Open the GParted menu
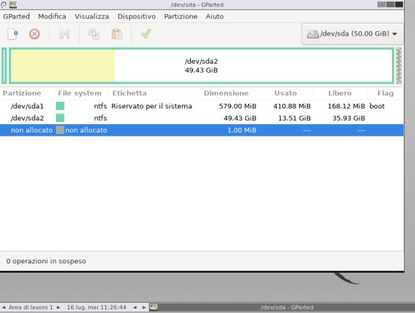This screenshot has height=313, width=415. click(x=17, y=17)
